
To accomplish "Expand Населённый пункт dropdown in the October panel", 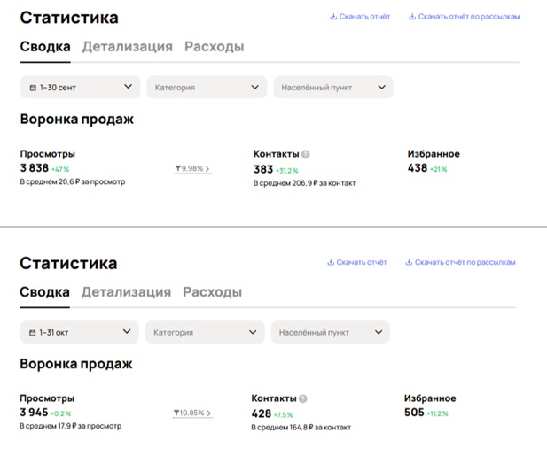I will point(330,332).
